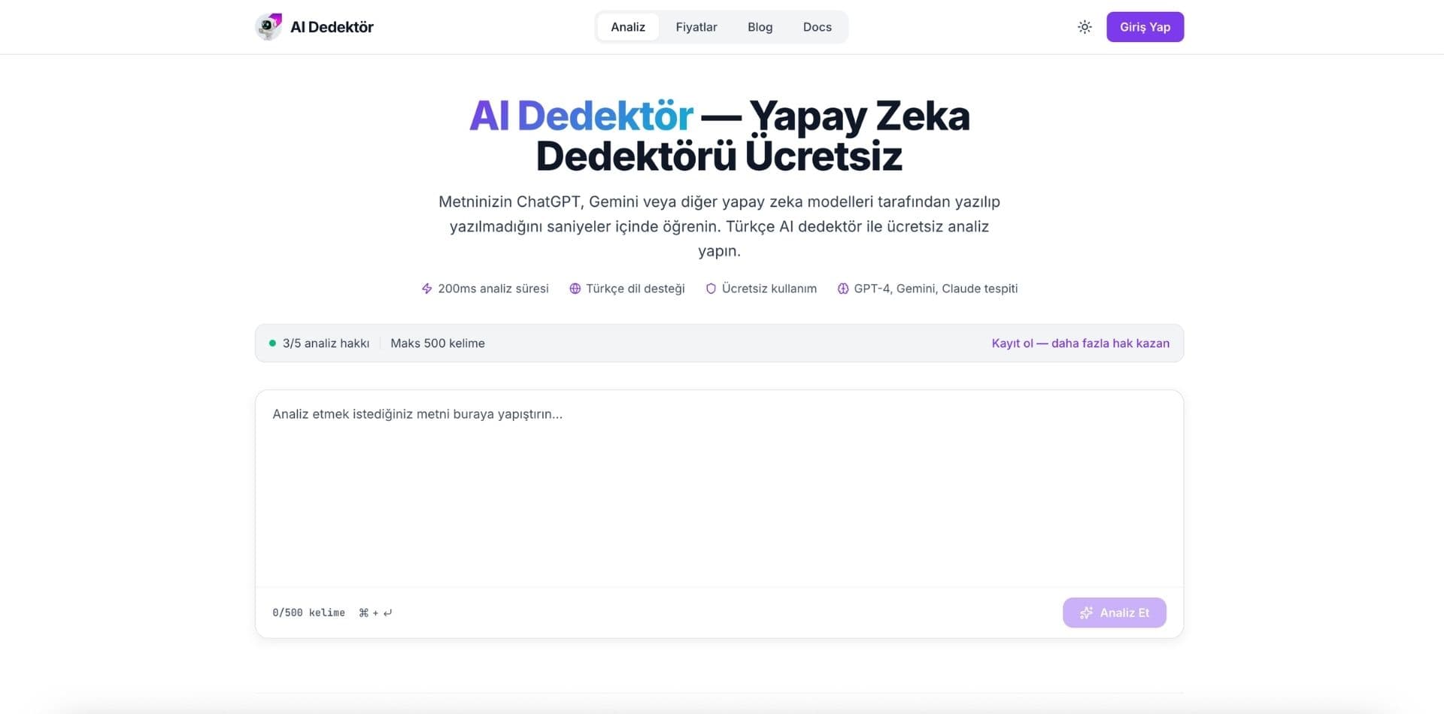This screenshot has height=714, width=1444.
Task: Open the Docs section
Action: click(817, 26)
